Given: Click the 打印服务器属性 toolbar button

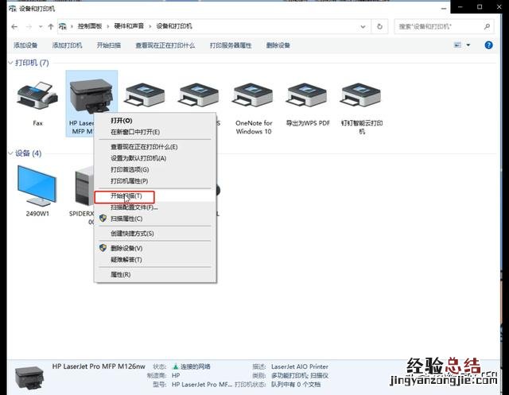Looking at the screenshot, I should tap(231, 45).
